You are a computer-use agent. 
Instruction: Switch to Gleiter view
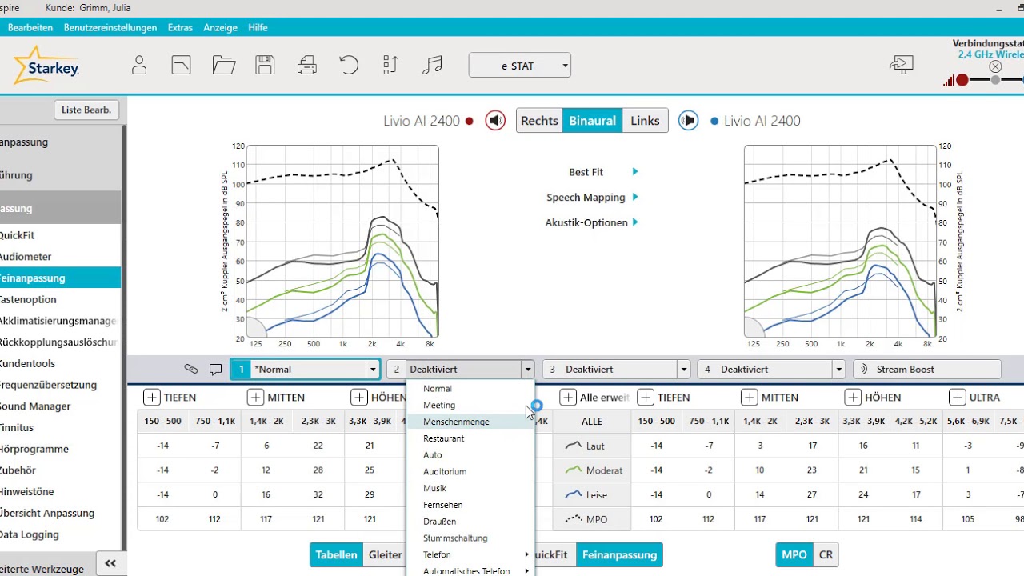385,554
